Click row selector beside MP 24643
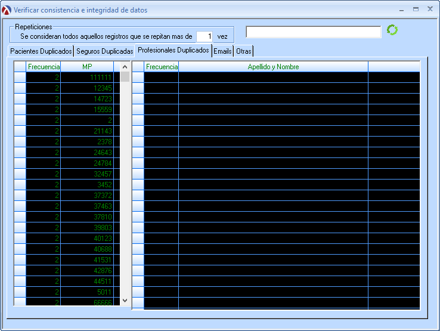Viewport: 440px width, 331px height. pos(20,153)
